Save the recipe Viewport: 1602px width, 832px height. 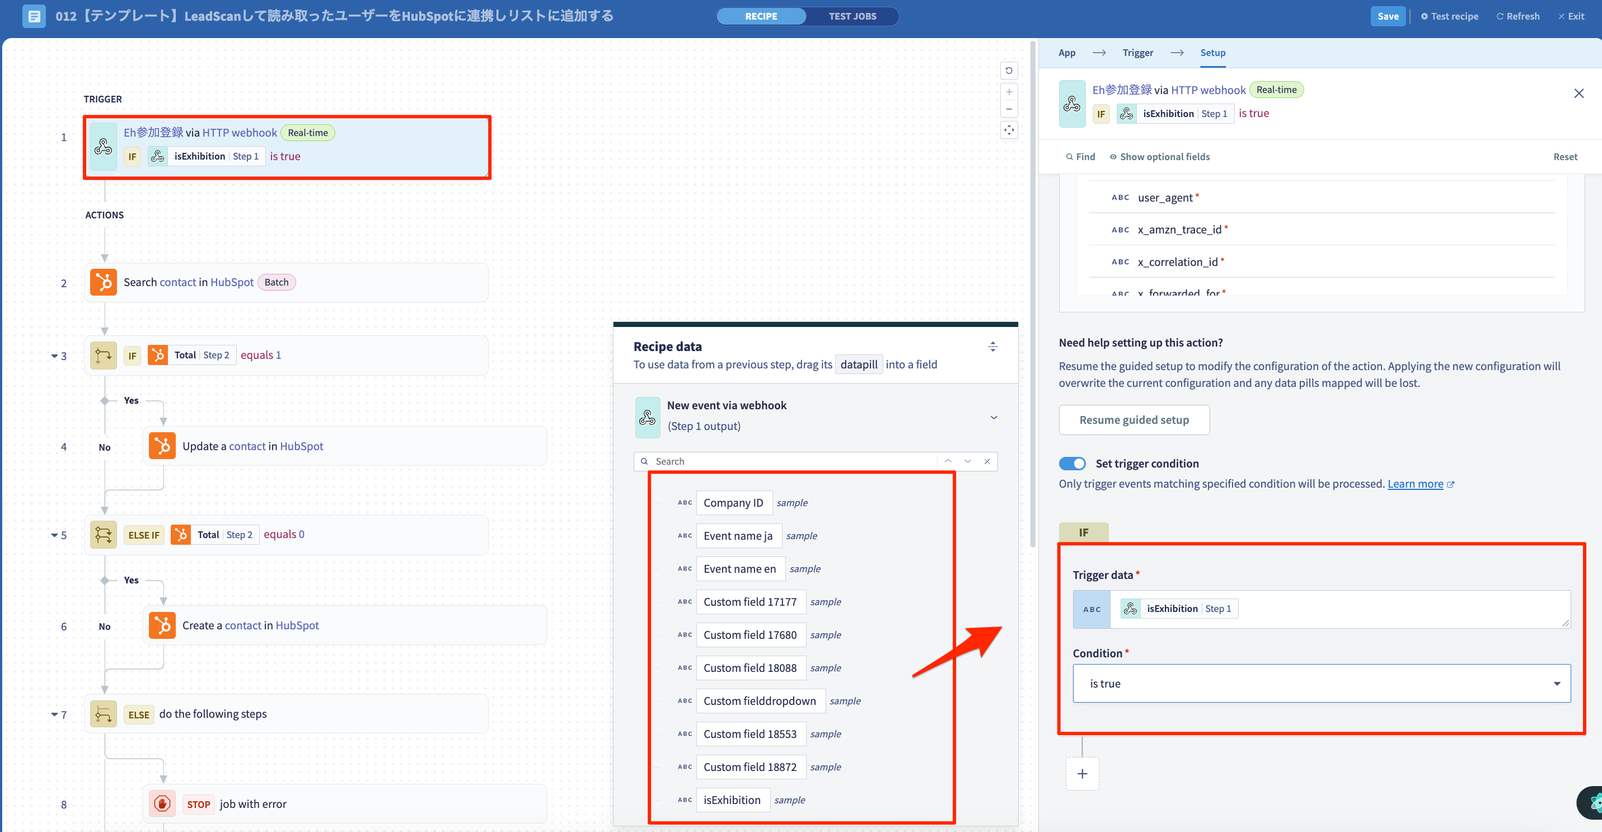pyautogui.click(x=1388, y=16)
